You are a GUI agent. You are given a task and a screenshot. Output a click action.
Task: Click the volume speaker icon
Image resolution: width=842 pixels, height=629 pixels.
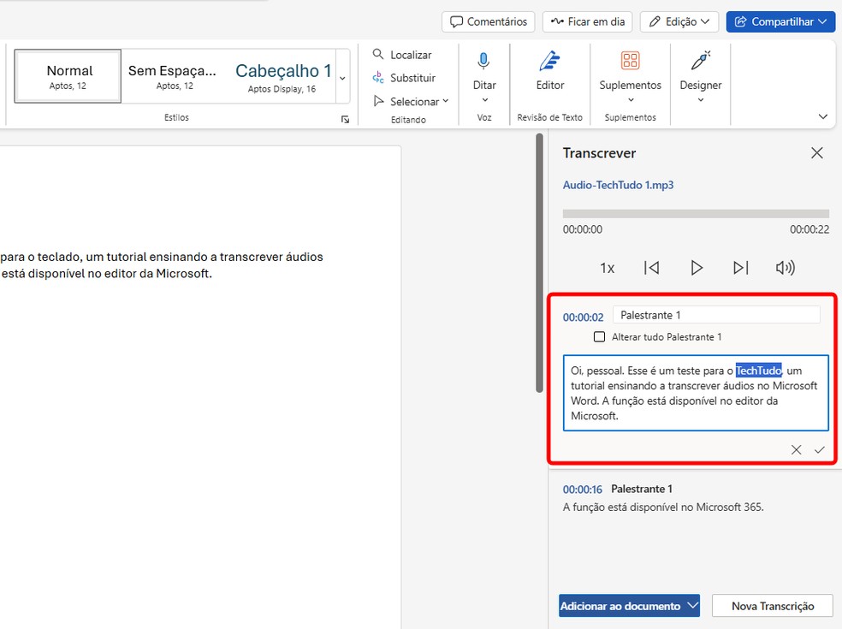coord(785,268)
